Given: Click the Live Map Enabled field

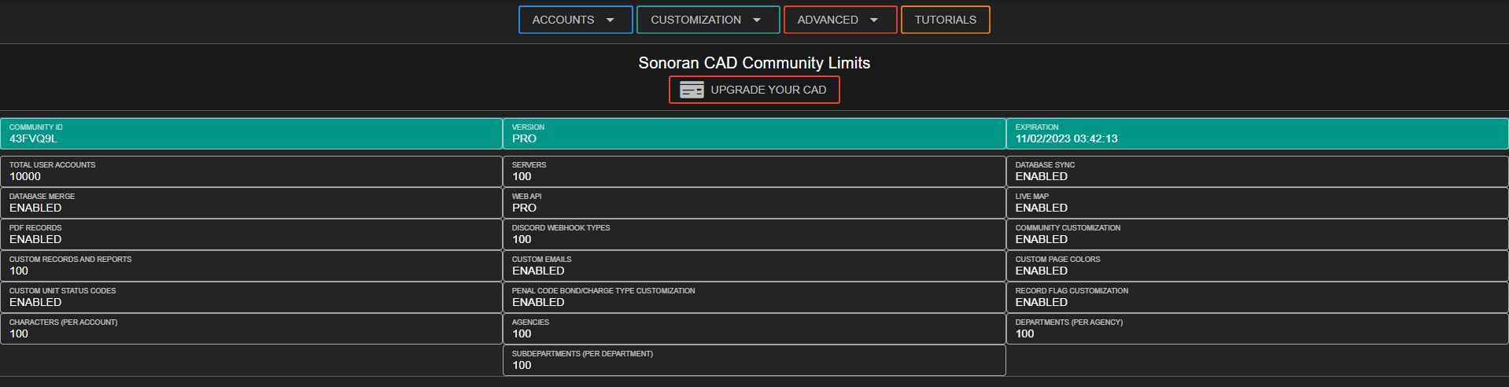Looking at the screenshot, I should (x=1256, y=203).
